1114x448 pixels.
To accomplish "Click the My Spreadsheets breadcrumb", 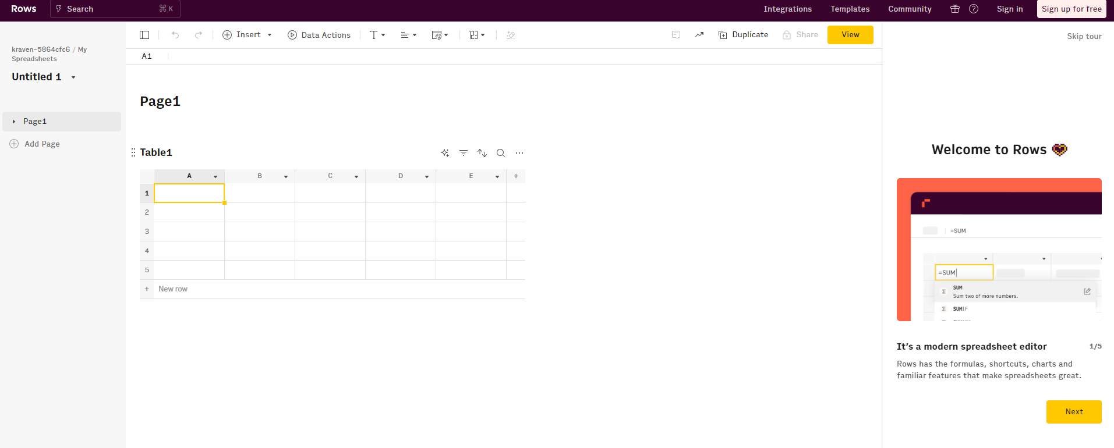I will pos(49,54).
